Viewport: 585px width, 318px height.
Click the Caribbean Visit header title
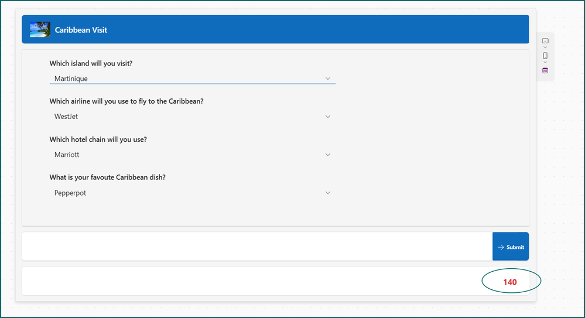pyautogui.click(x=81, y=30)
